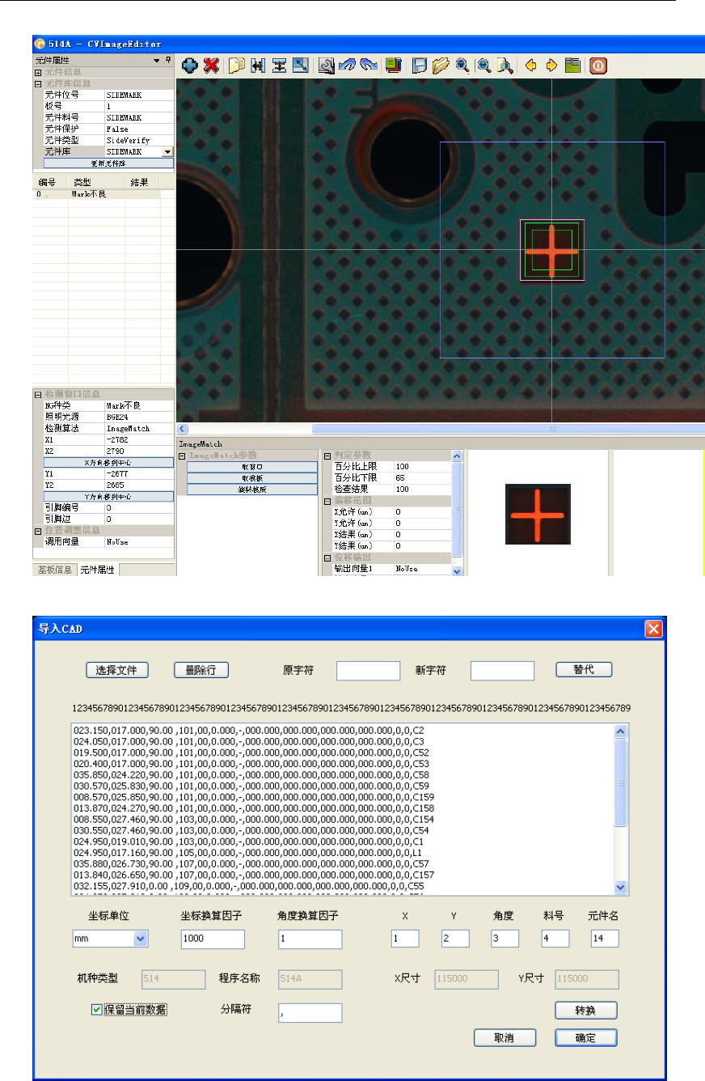The image size is (705, 1081).
Task: Click the 确定 button in the dialog
Action: (x=585, y=1038)
